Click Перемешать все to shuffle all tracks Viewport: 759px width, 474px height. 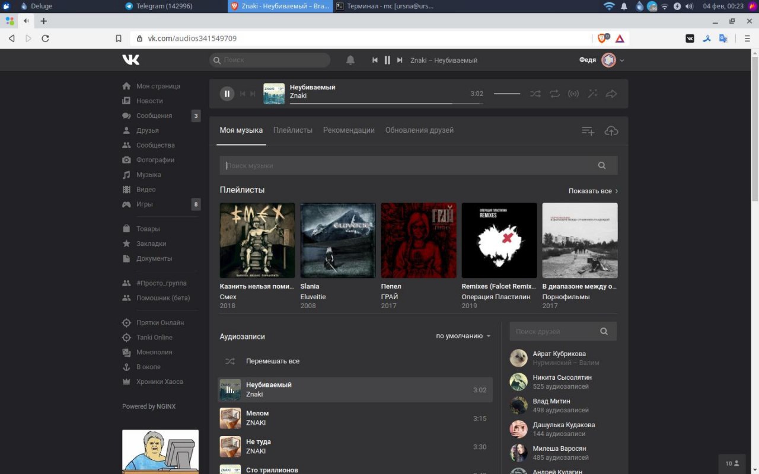(x=273, y=361)
